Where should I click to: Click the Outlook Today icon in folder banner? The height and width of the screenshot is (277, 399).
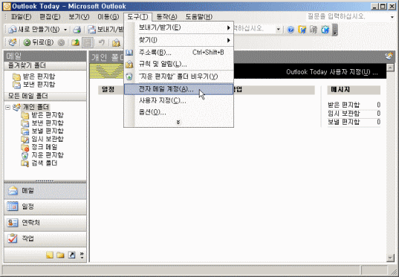coord(389,56)
